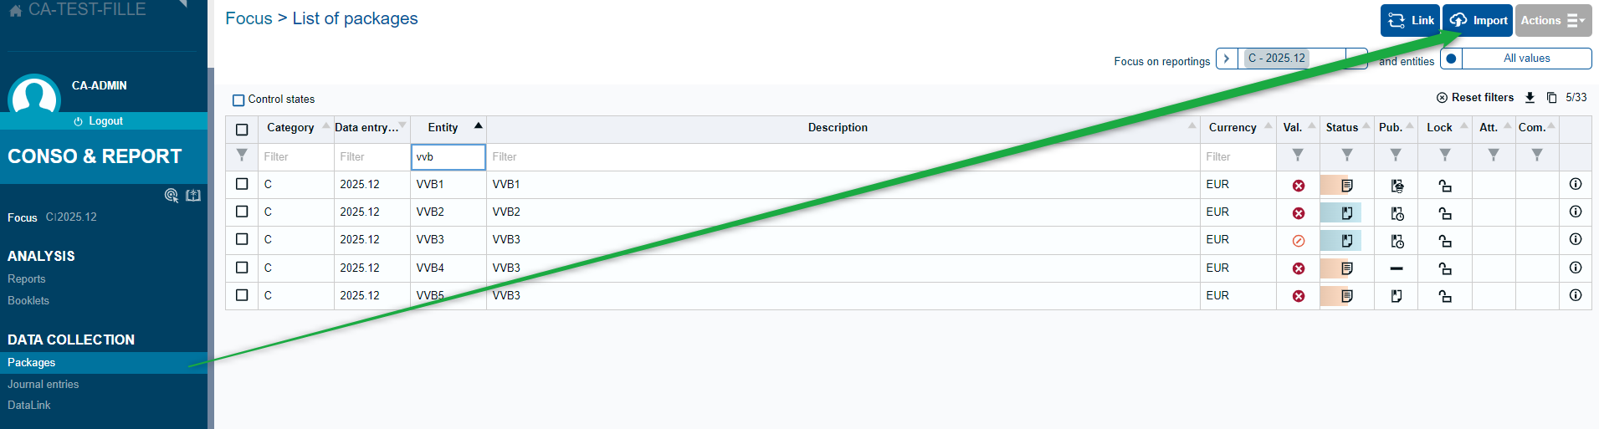Click the status icon for VVB1

[x=1346, y=186]
